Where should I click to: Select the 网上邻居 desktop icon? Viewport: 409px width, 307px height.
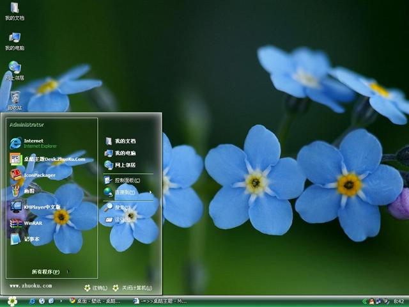pos(15,71)
